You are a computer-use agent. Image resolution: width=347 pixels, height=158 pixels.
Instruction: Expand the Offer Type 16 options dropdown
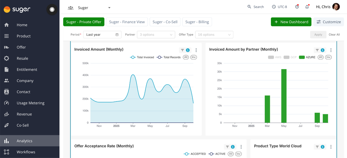point(214,34)
